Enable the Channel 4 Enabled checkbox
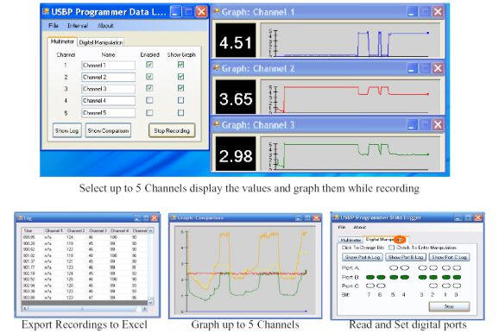This screenshot has width=499, height=333. 149,100
